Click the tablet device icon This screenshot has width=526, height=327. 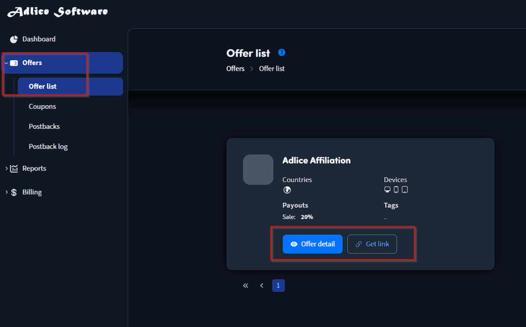(x=405, y=190)
